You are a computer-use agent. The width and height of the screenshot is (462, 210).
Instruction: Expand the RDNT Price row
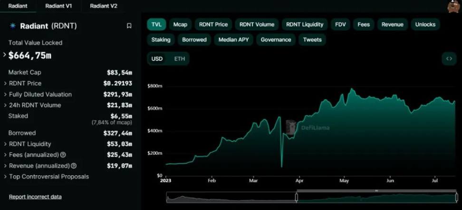pos(5,84)
